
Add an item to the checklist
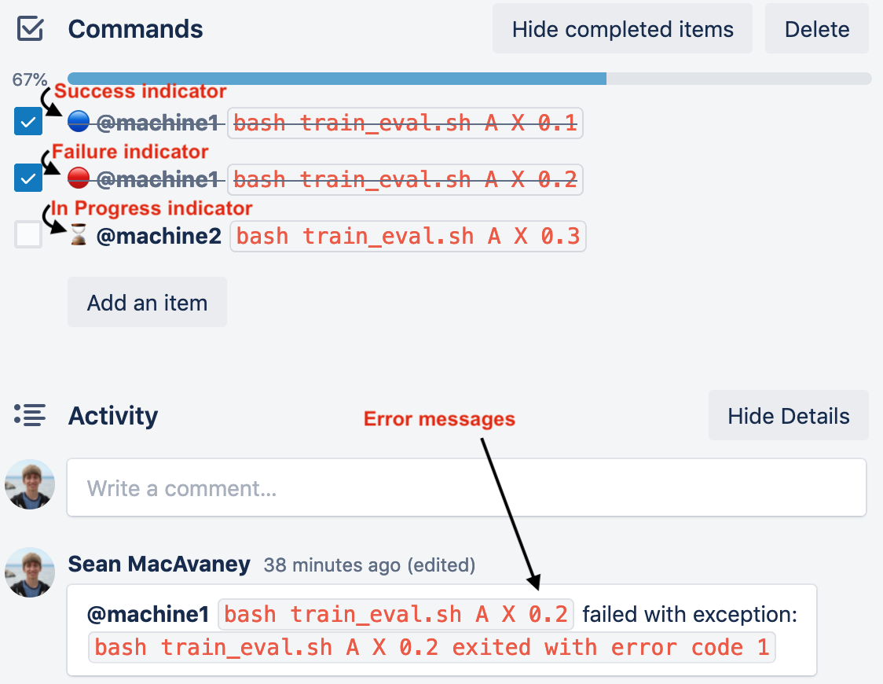tap(147, 302)
